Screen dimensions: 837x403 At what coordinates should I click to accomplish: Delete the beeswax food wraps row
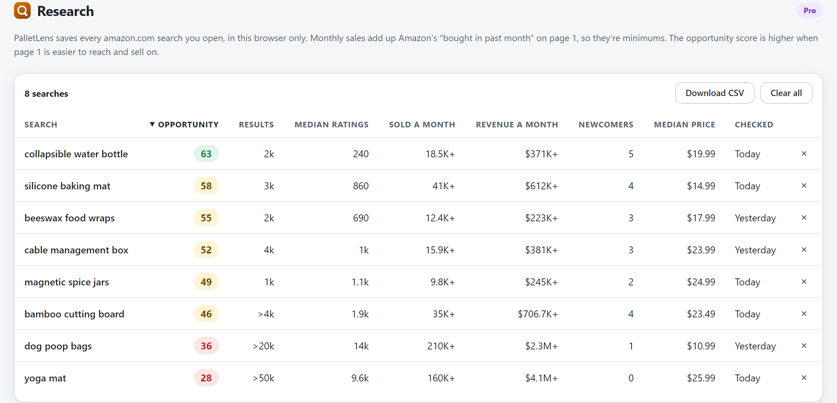pyautogui.click(x=804, y=218)
